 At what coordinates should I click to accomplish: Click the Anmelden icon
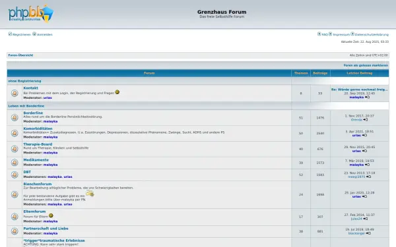(34, 34)
